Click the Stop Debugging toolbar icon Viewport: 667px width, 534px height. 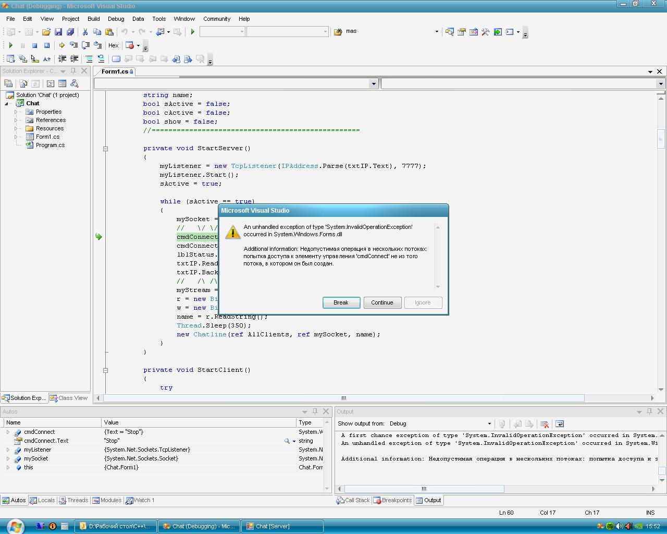(34, 45)
